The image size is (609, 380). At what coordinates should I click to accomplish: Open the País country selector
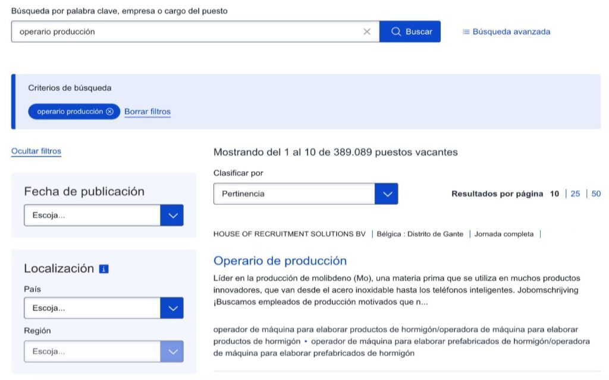(92, 308)
